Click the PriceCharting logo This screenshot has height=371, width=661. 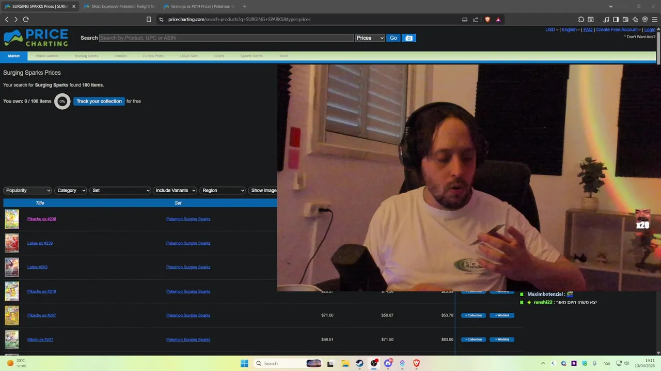point(36,38)
